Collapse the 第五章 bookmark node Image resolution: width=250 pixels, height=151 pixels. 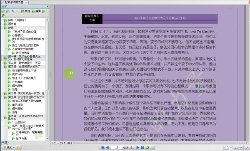2,97
